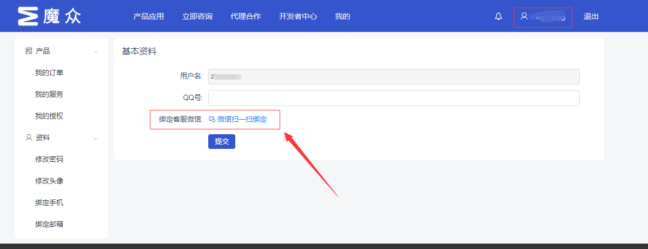
Task: Open 开发者中心 from top navigation
Action: [x=297, y=16]
